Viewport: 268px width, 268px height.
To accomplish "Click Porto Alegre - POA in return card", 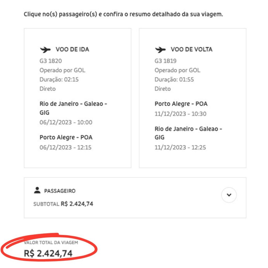I will (181, 104).
